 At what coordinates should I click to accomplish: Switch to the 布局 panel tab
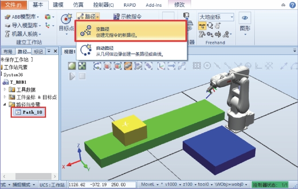(8, 51)
